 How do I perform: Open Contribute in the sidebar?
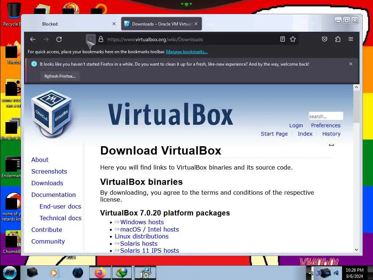pyautogui.click(x=47, y=230)
